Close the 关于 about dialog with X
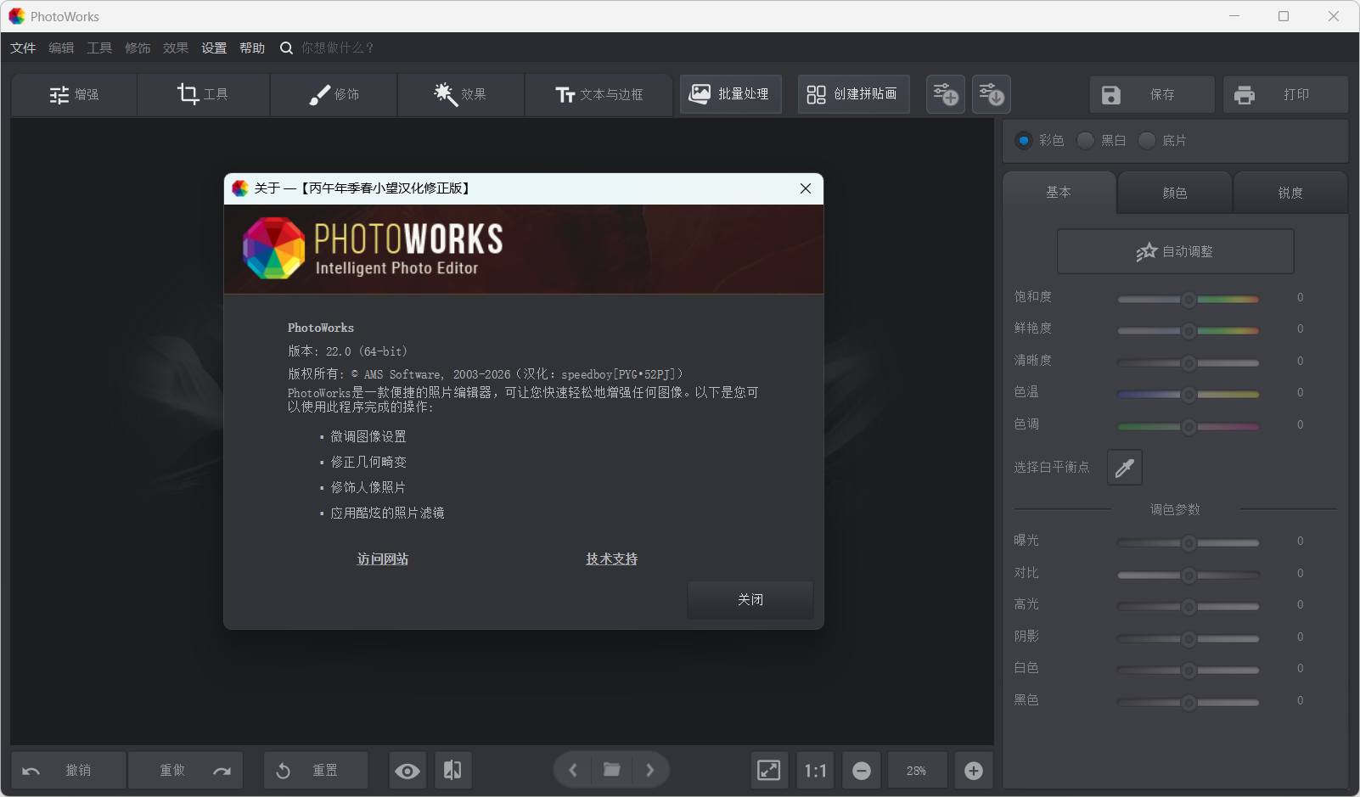 (x=806, y=188)
